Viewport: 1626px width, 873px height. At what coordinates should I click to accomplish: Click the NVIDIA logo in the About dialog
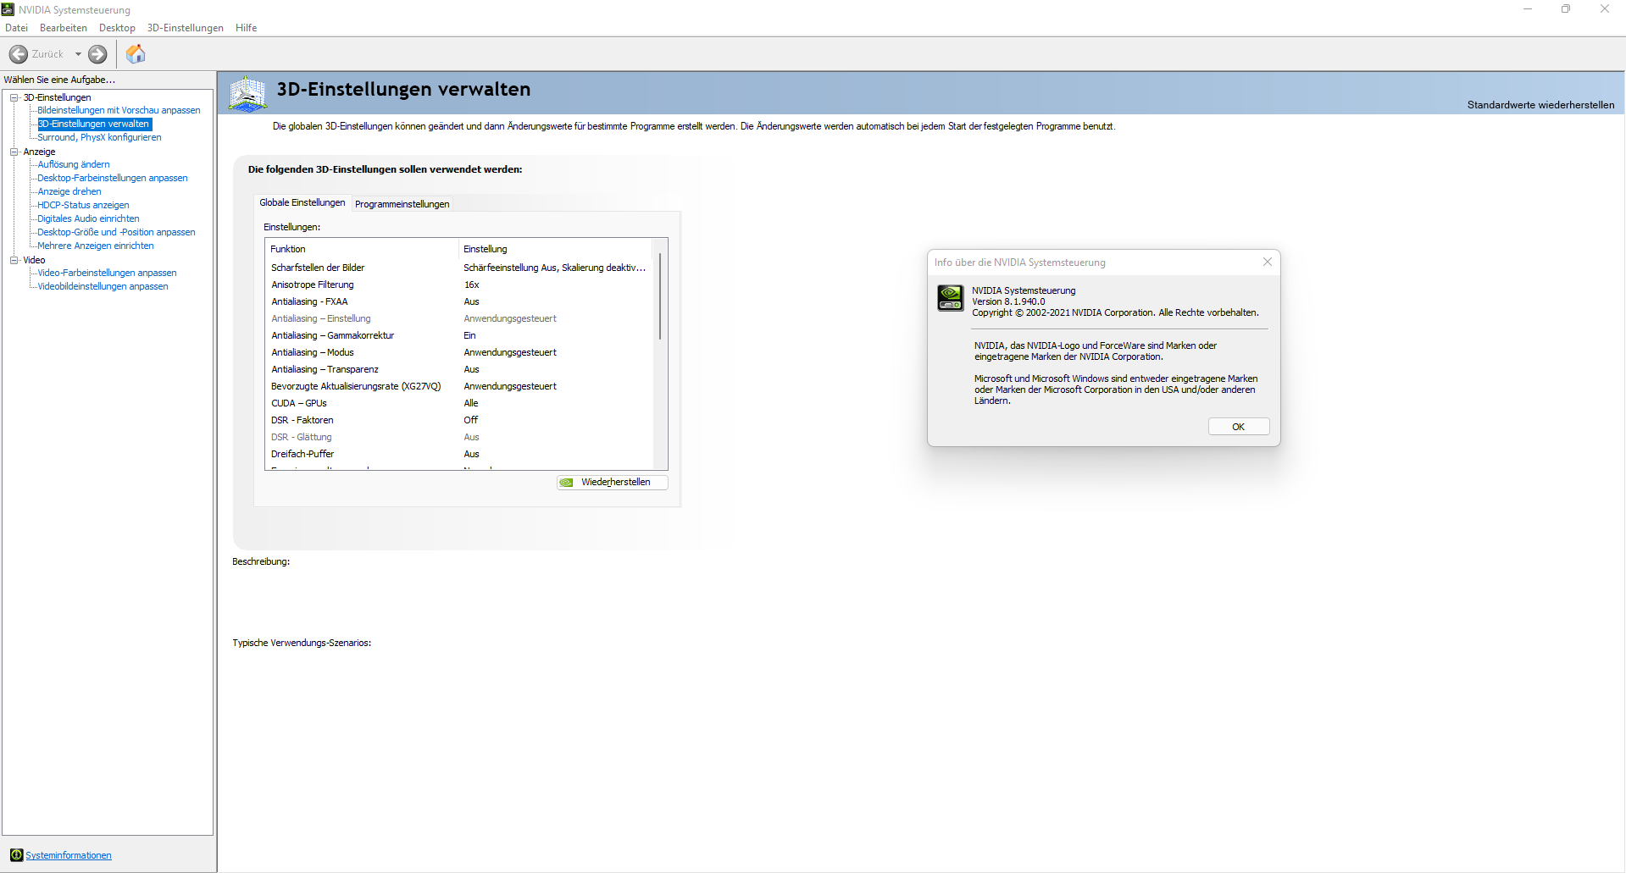pyautogui.click(x=950, y=298)
